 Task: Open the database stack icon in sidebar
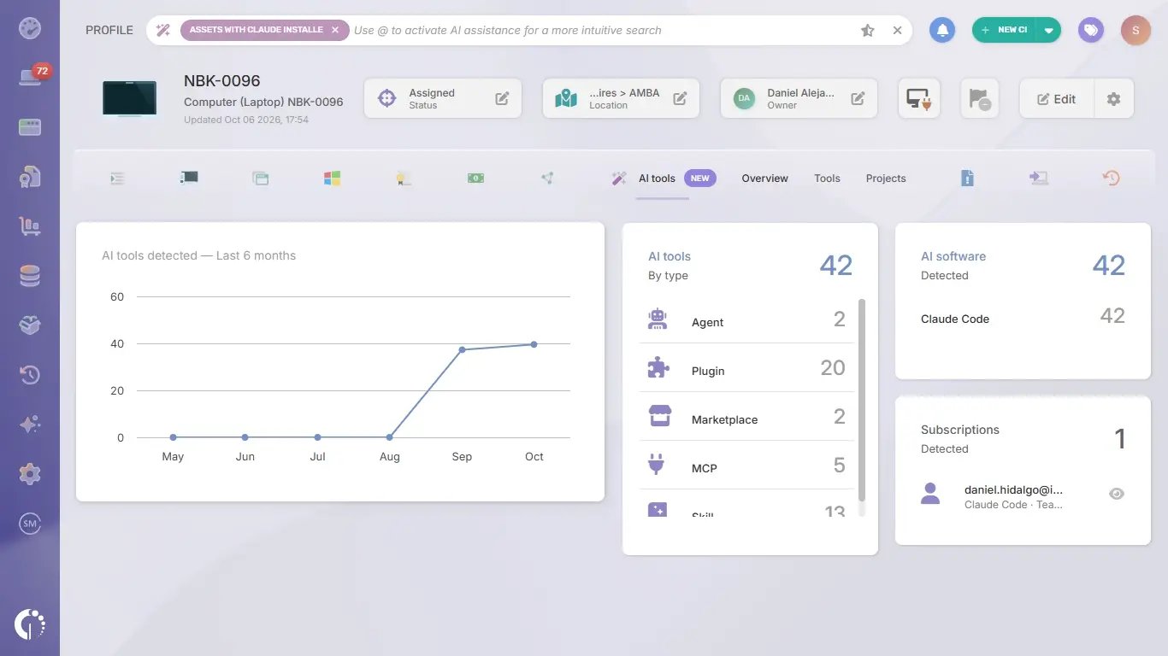[30, 276]
